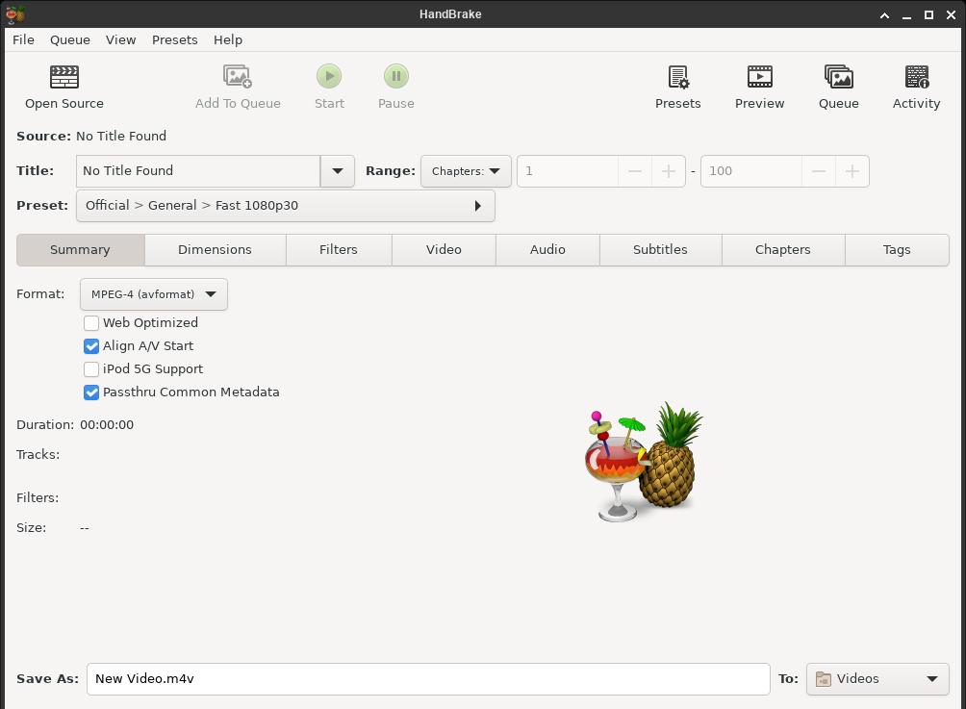Open the Videos destination folder dropdown

point(877,679)
